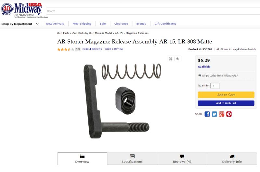
Task: Share product on Facebook icon
Action: [x=207, y=114]
